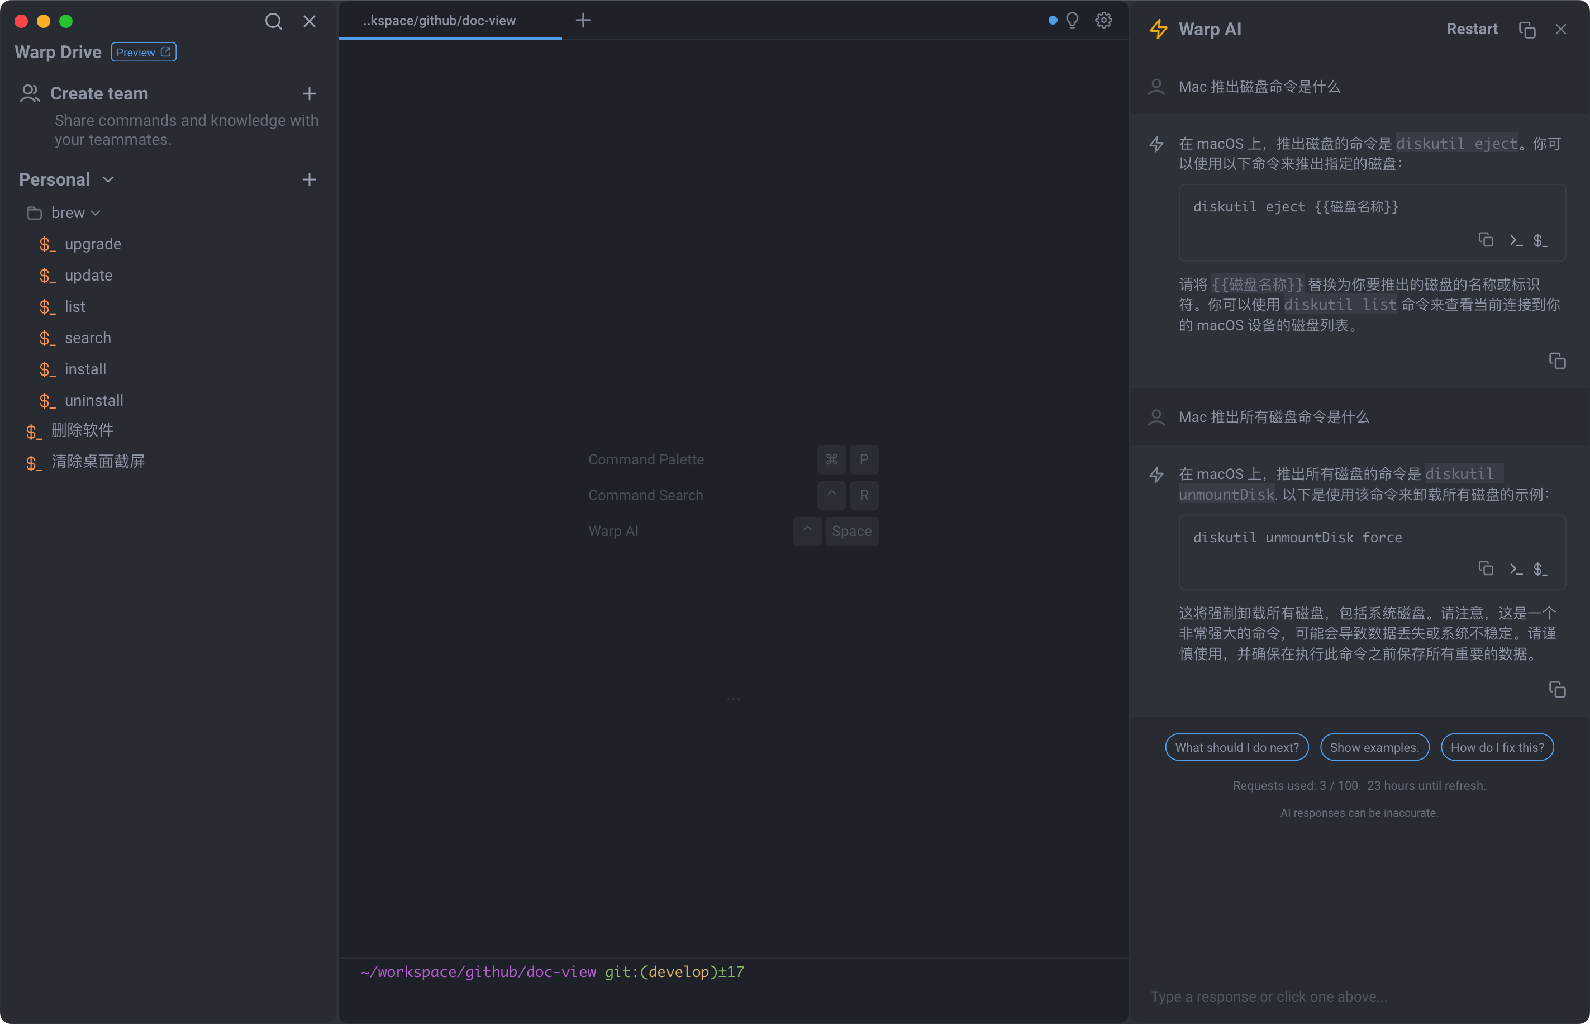This screenshot has width=1590, height=1024.
Task: Click the Warp AI shortcut hint
Action: tap(733, 531)
